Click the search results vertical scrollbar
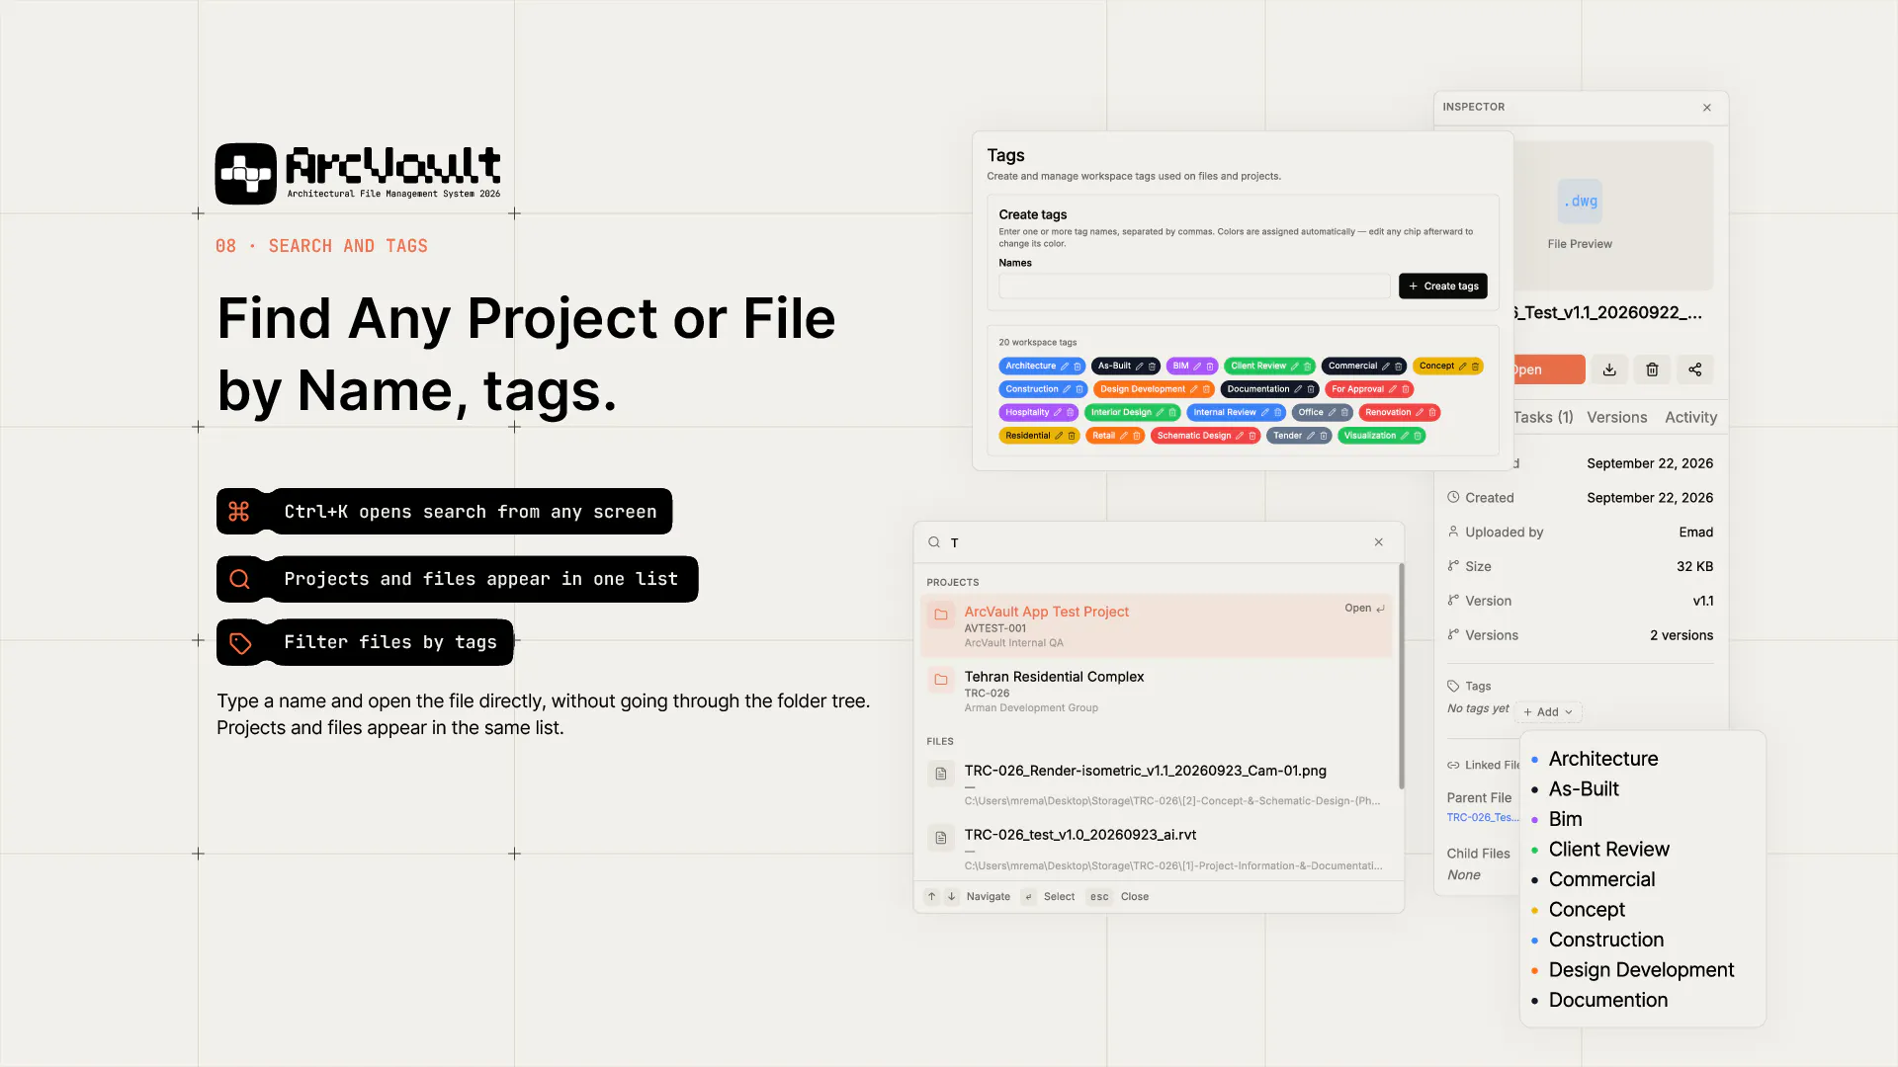Screen dimensions: 1898x1067 1401,677
